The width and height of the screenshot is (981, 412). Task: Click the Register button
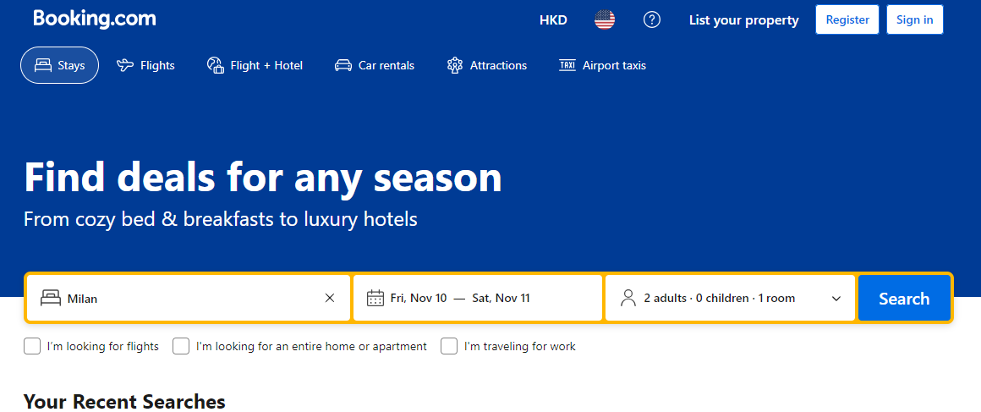tap(847, 19)
